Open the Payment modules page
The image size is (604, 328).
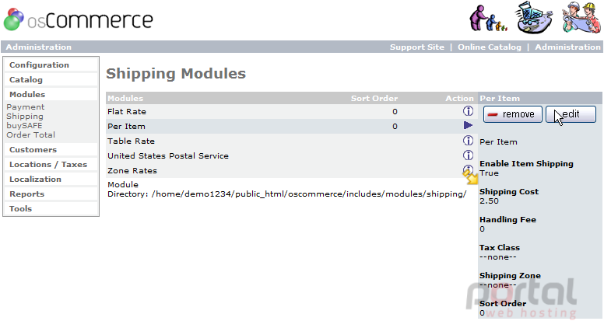[26, 107]
